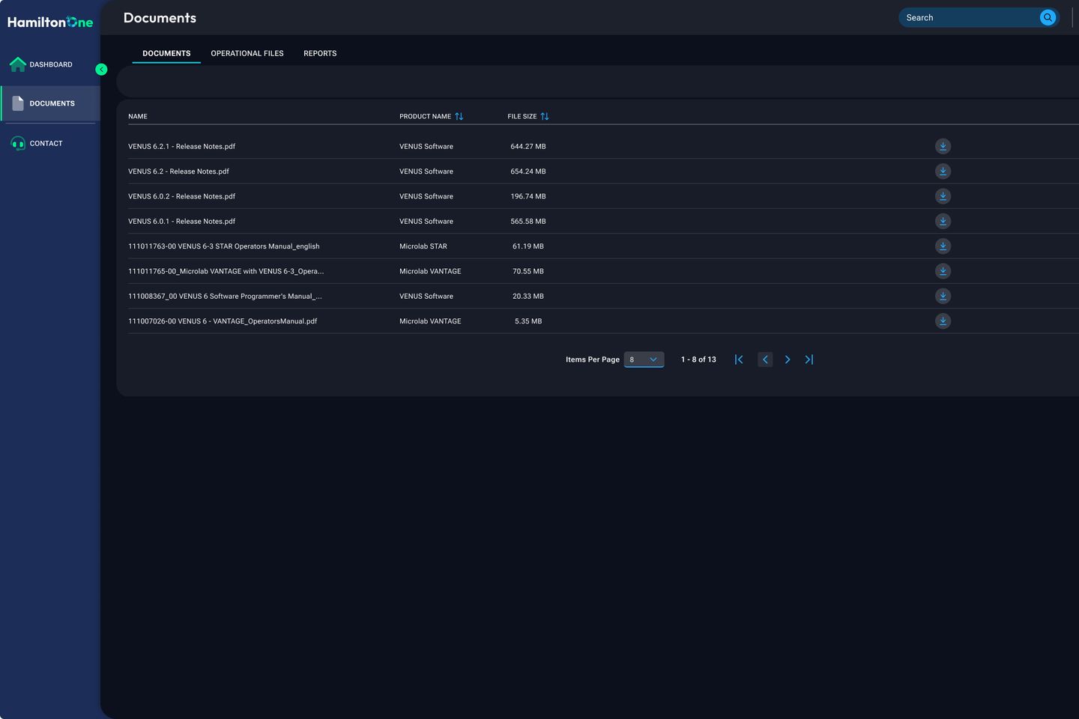
Task: Download VENUS 6.0.2 Release Notes
Action: click(x=943, y=196)
